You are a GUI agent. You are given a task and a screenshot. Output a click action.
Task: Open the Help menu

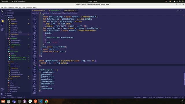[35, 7]
